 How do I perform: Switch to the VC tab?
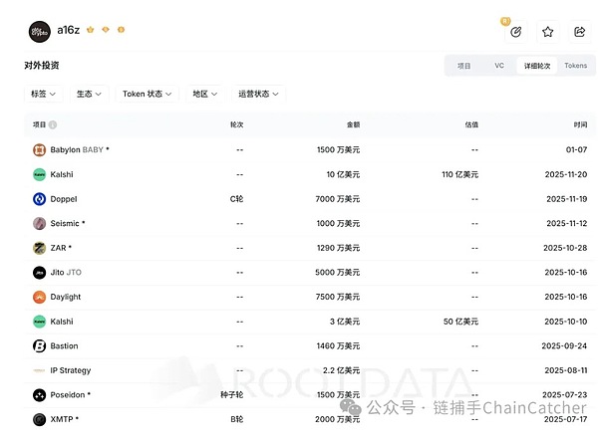pos(499,66)
